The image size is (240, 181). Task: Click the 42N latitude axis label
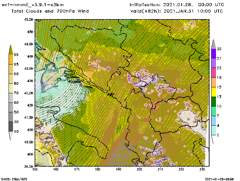coord(30,105)
